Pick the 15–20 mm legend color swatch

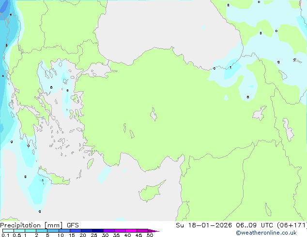coord(76,231)
